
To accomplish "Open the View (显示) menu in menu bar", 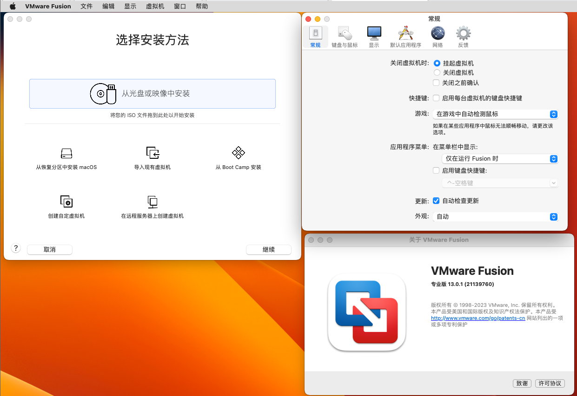I will point(130,6).
